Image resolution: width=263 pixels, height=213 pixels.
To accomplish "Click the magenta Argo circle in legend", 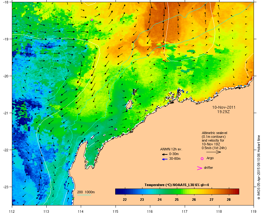I will [202, 158].
